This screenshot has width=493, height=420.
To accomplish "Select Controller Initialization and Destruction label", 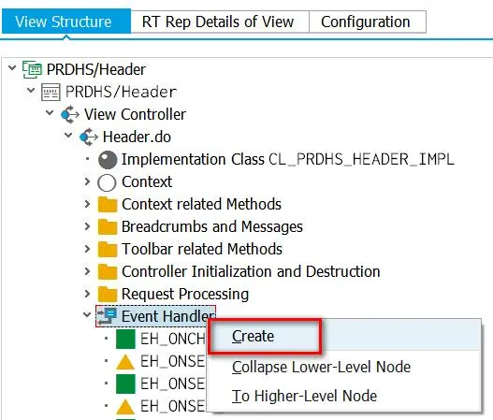I will [x=251, y=271].
